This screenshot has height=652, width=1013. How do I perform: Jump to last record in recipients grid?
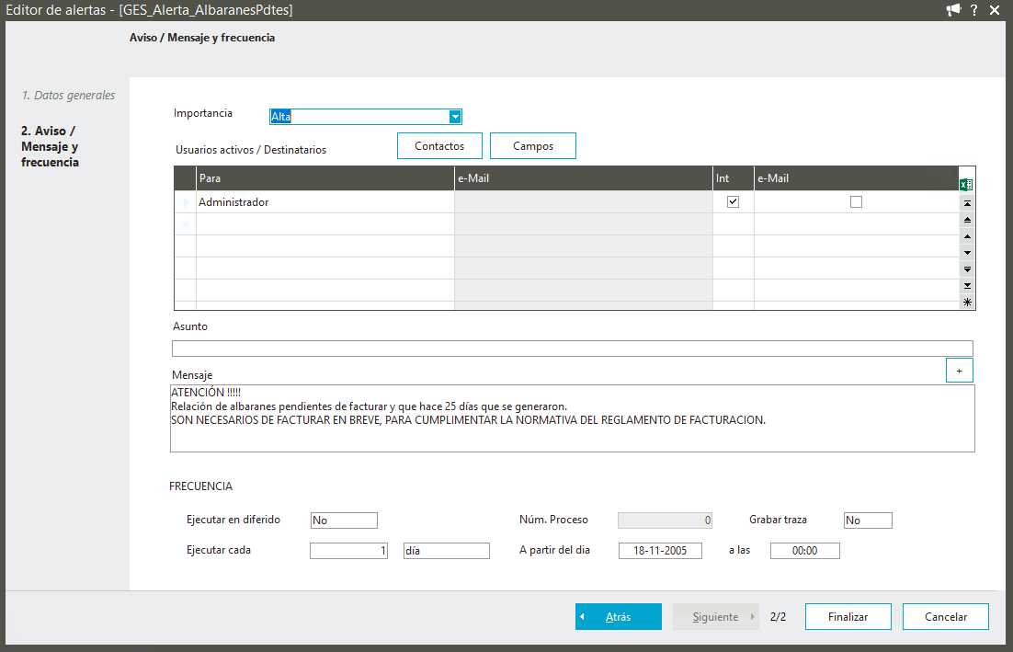coord(967,286)
